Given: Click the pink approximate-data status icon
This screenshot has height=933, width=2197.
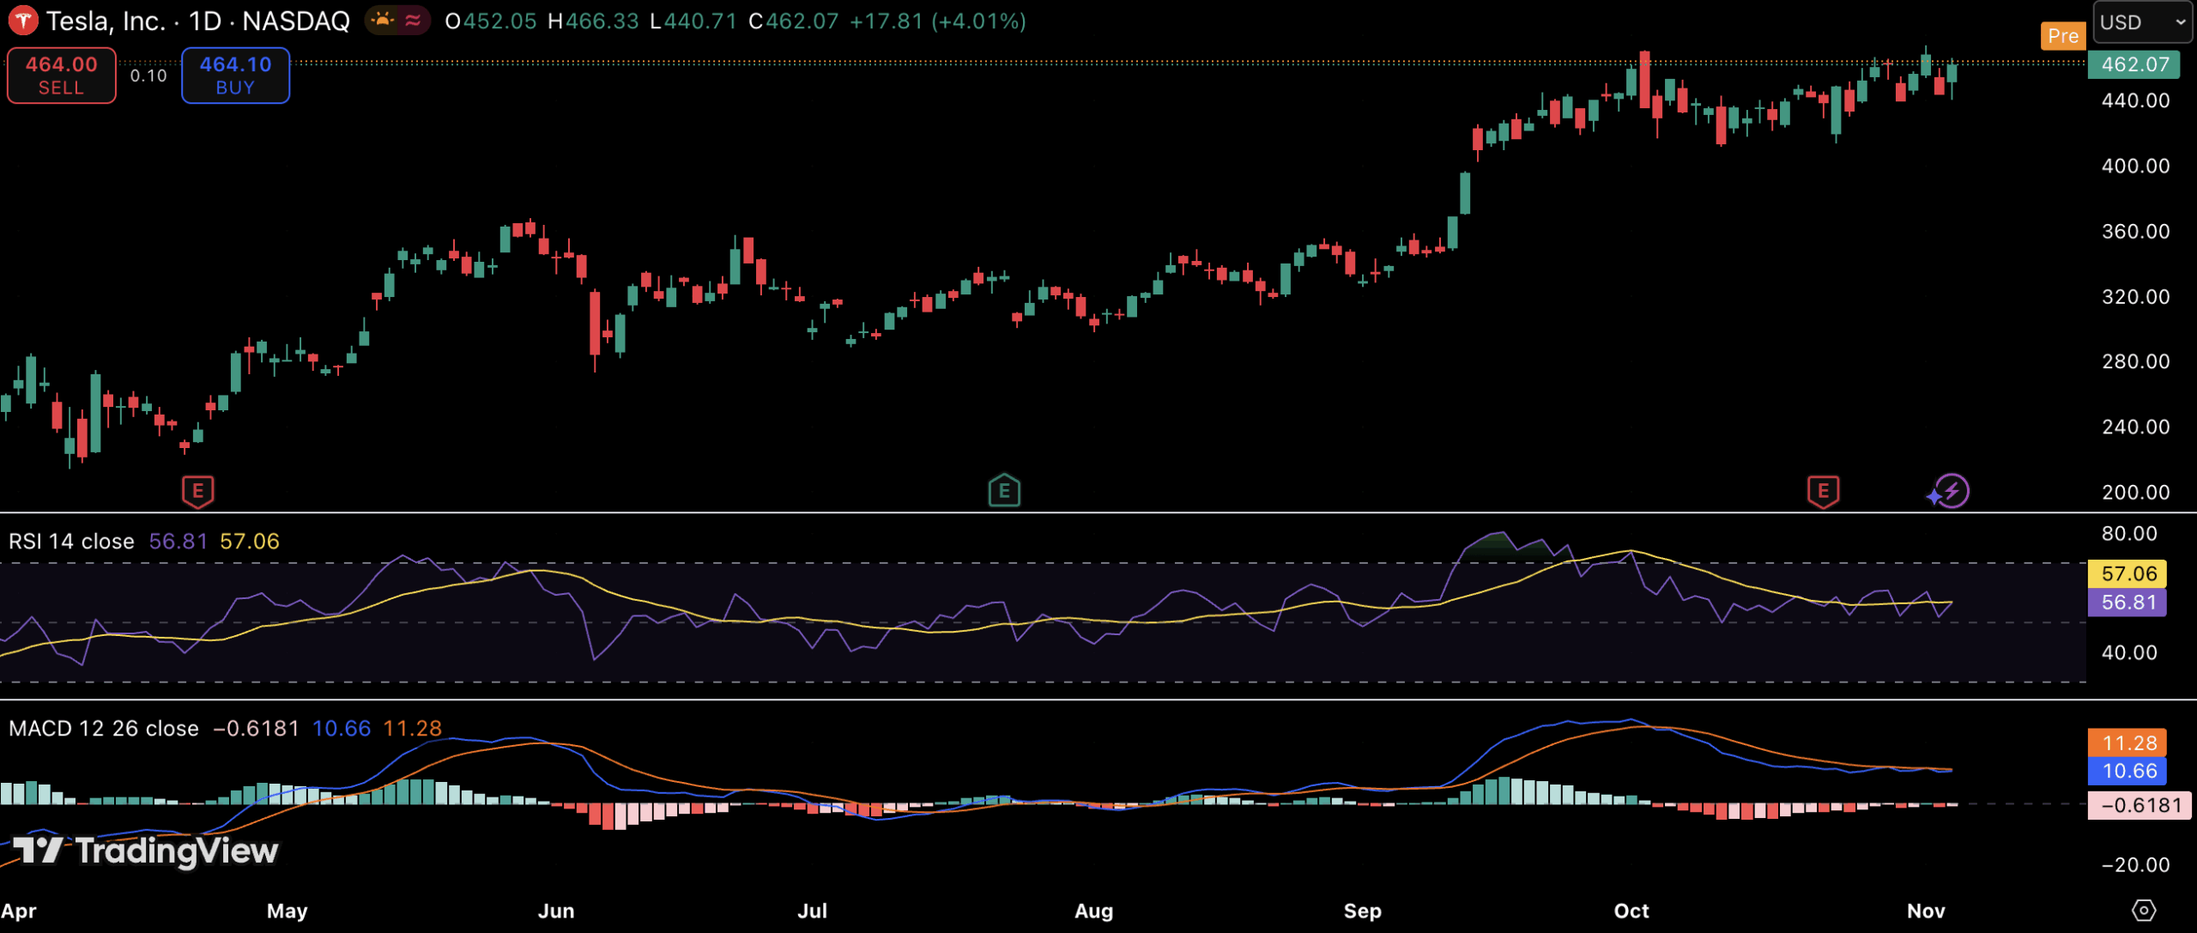Looking at the screenshot, I should pos(414,21).
